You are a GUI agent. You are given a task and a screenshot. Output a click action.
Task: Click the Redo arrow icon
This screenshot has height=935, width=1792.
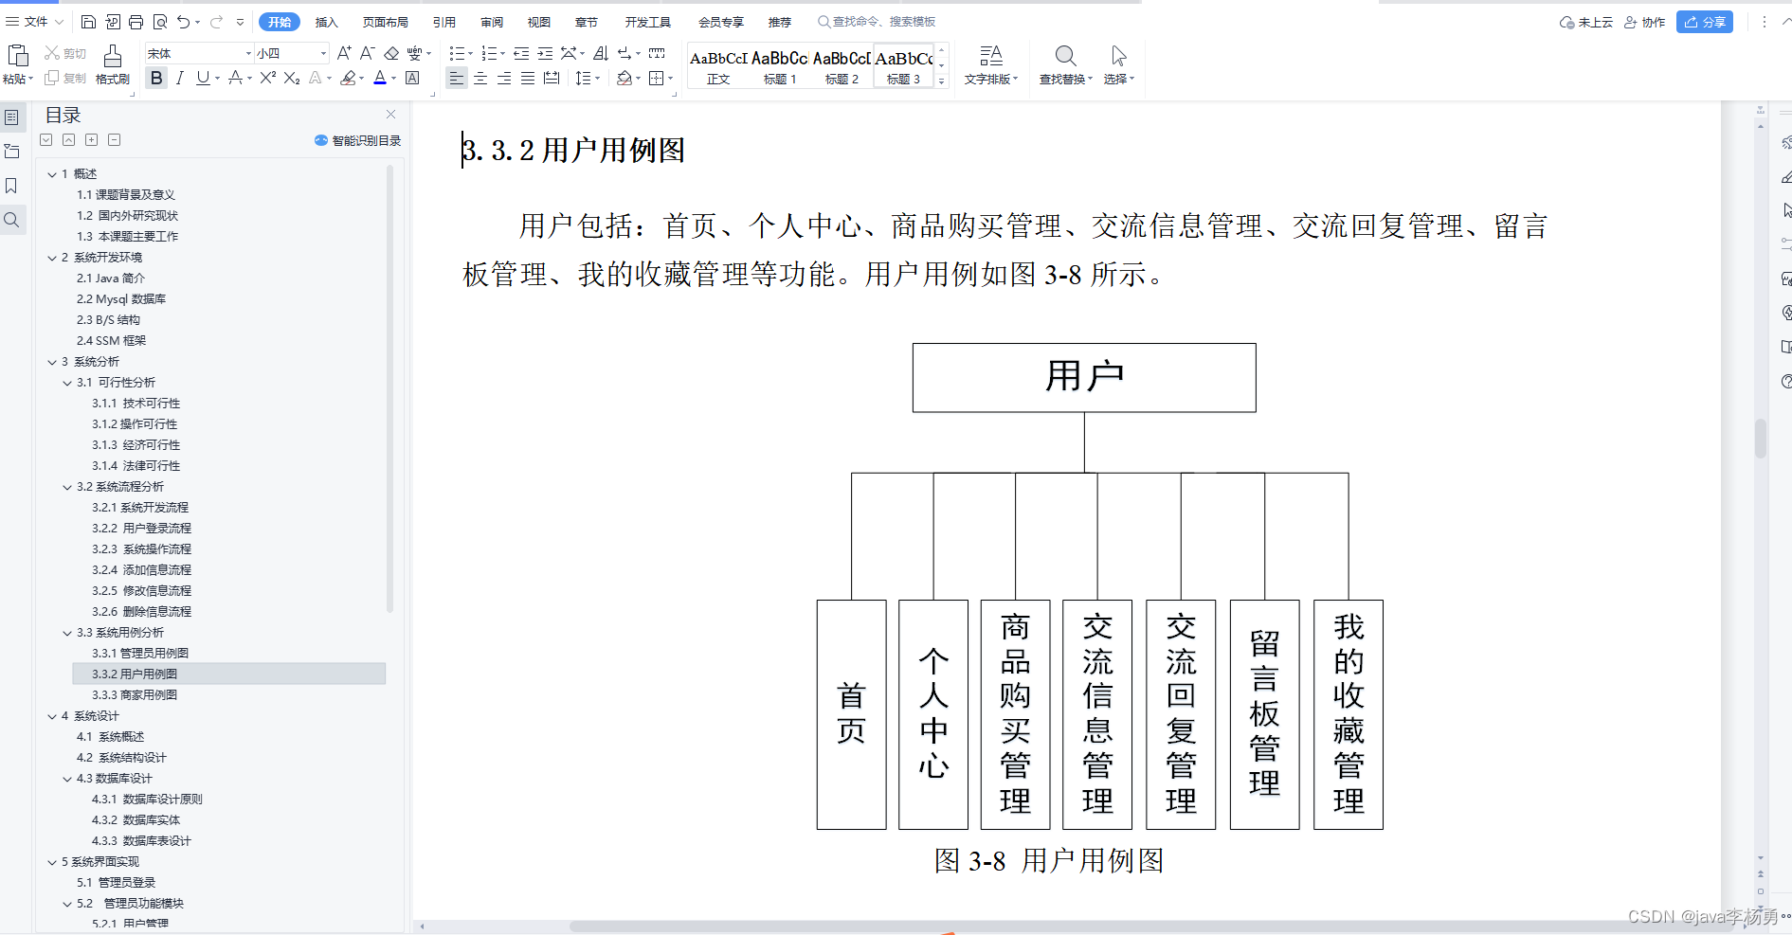(217, 22)
